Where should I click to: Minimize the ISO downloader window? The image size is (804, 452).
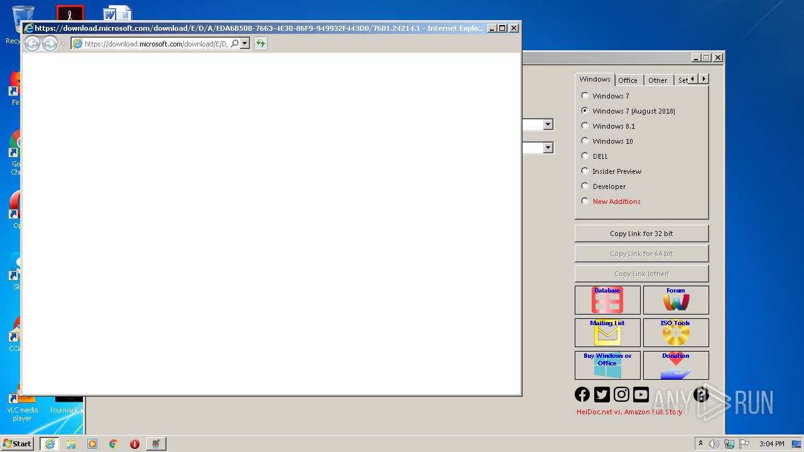(x=696, y=58)
